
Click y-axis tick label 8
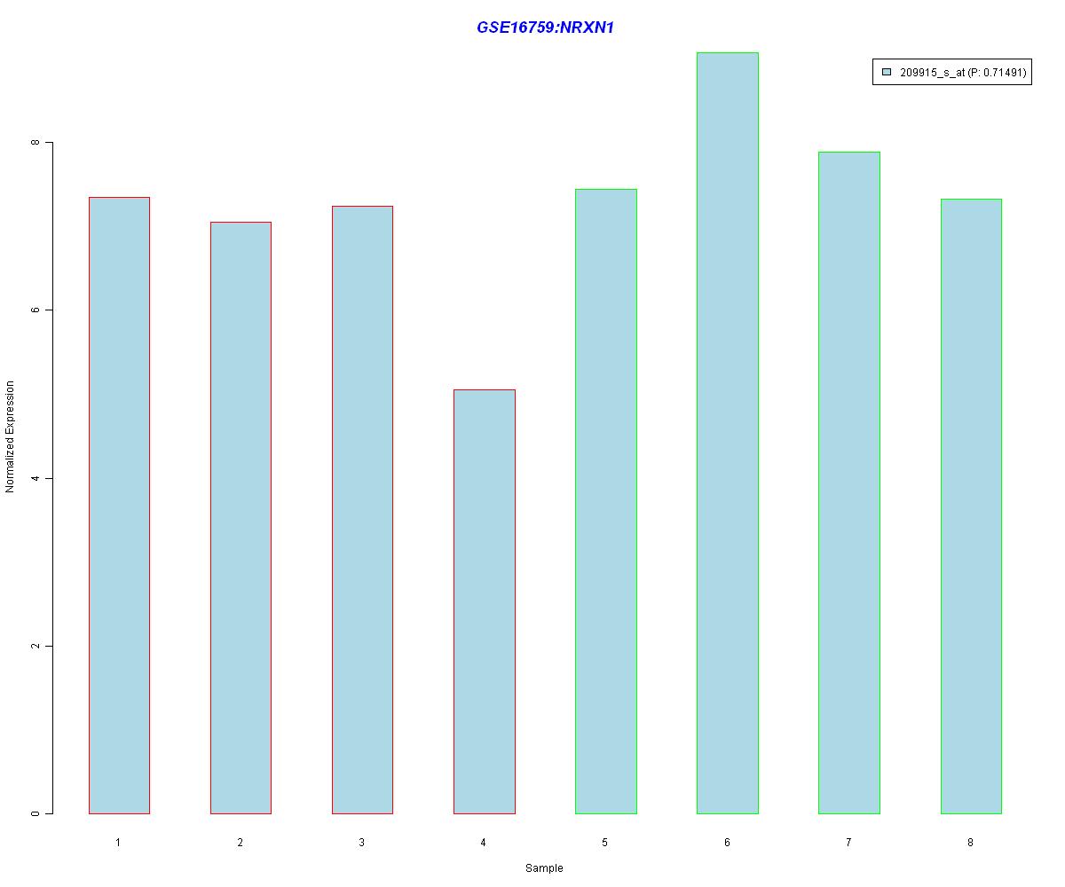coord(35,142)
